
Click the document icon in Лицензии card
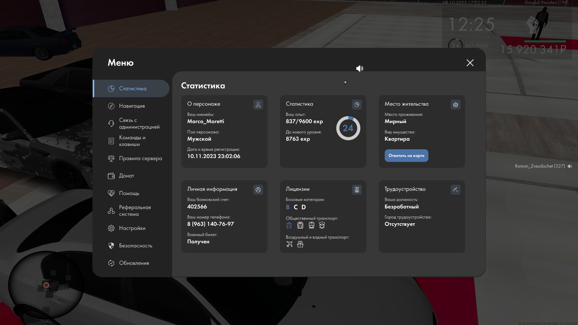(357, 190)
